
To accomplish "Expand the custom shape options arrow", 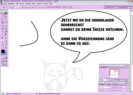I will pos(44,7).
